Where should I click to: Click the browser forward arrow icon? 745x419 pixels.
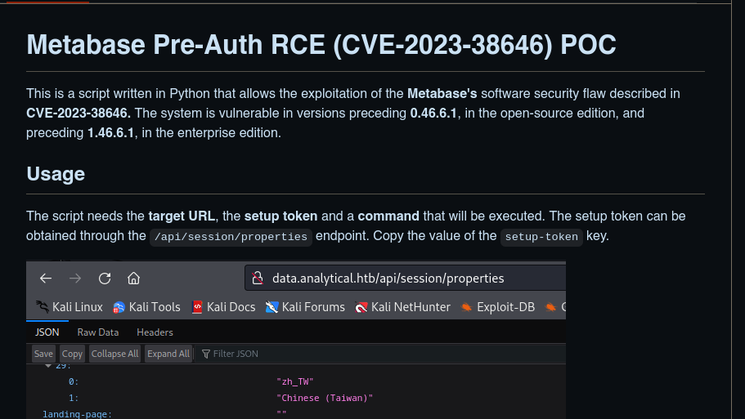click(75, 279)
